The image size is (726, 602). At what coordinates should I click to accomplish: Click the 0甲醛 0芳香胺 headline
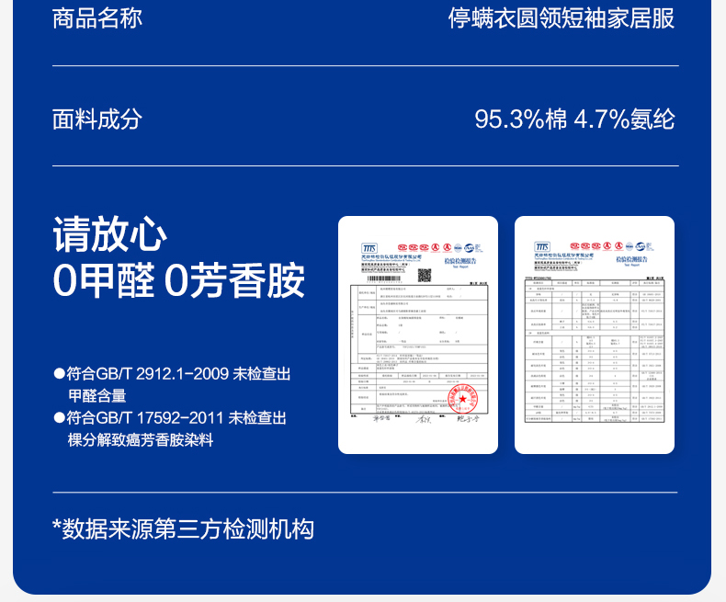[179, 281]
